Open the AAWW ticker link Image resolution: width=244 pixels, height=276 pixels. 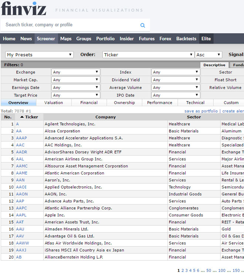23,243
